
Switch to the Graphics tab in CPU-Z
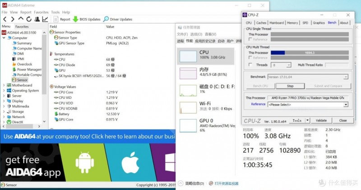[319, 23]
